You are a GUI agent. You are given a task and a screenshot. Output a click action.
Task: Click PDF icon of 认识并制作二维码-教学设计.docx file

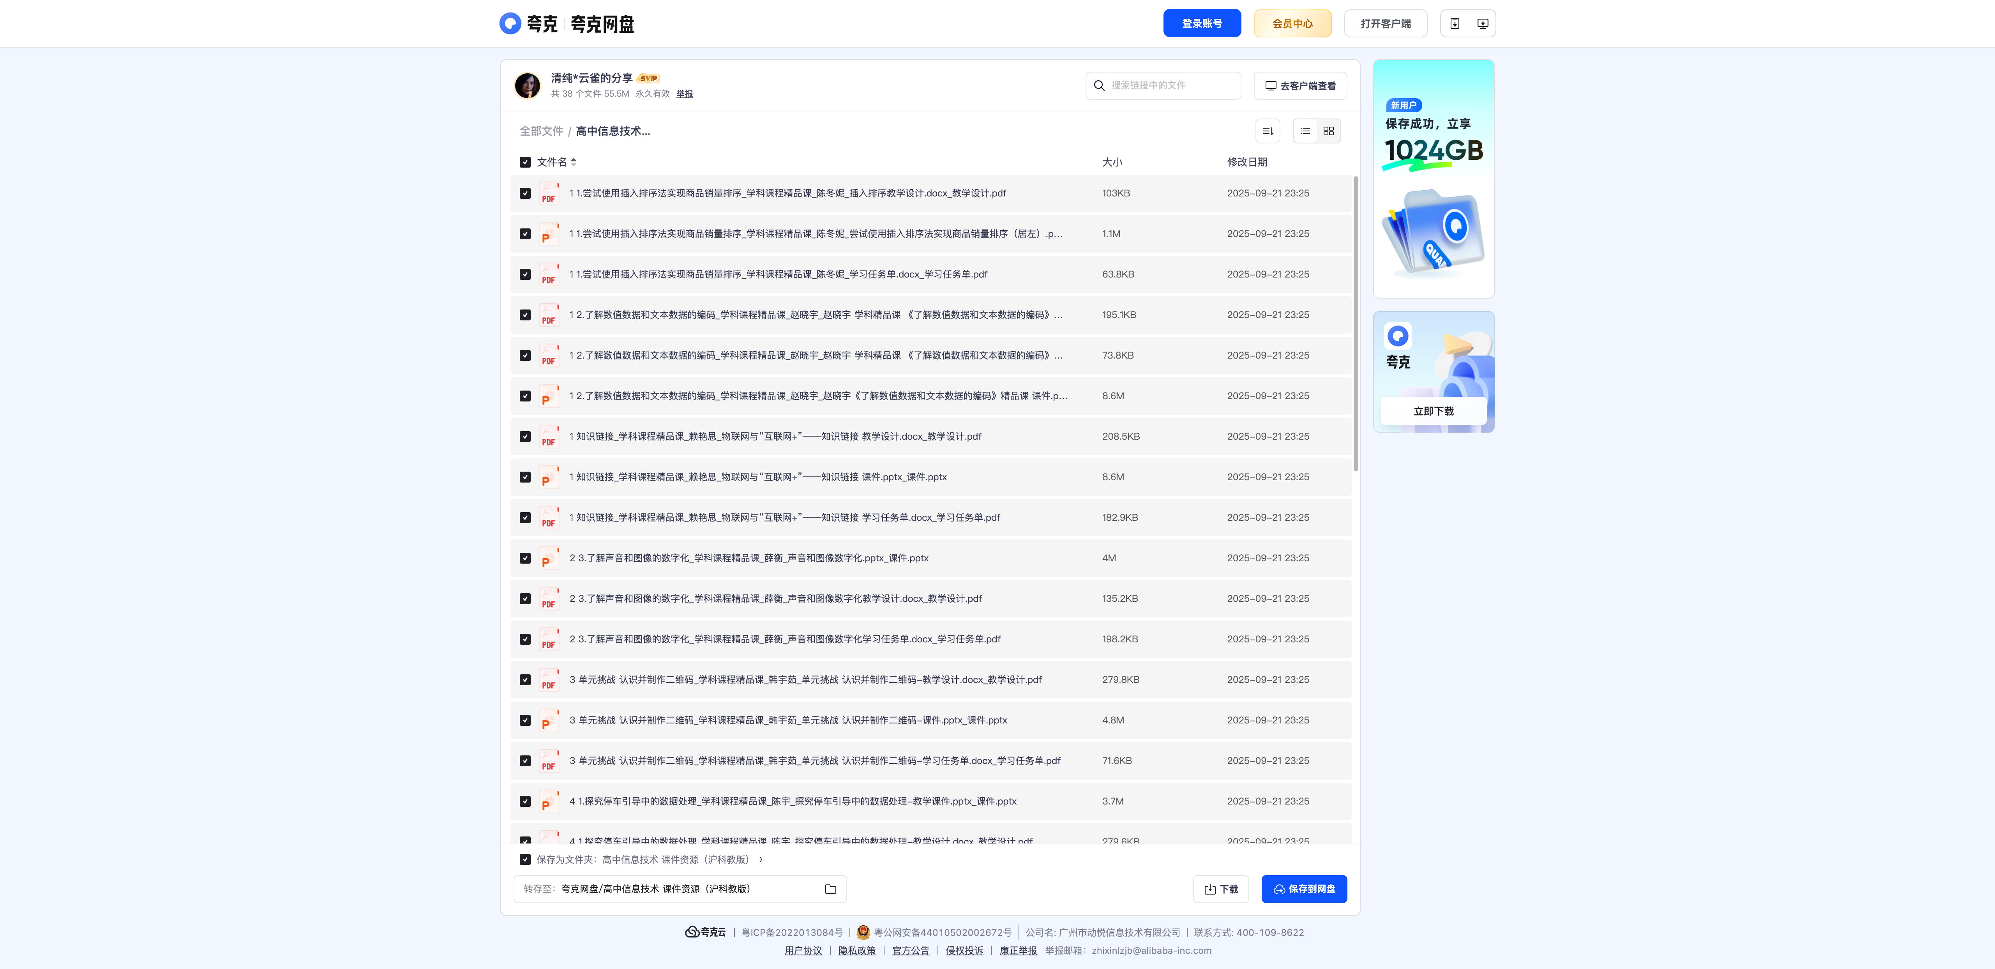(x=549, y=679)
